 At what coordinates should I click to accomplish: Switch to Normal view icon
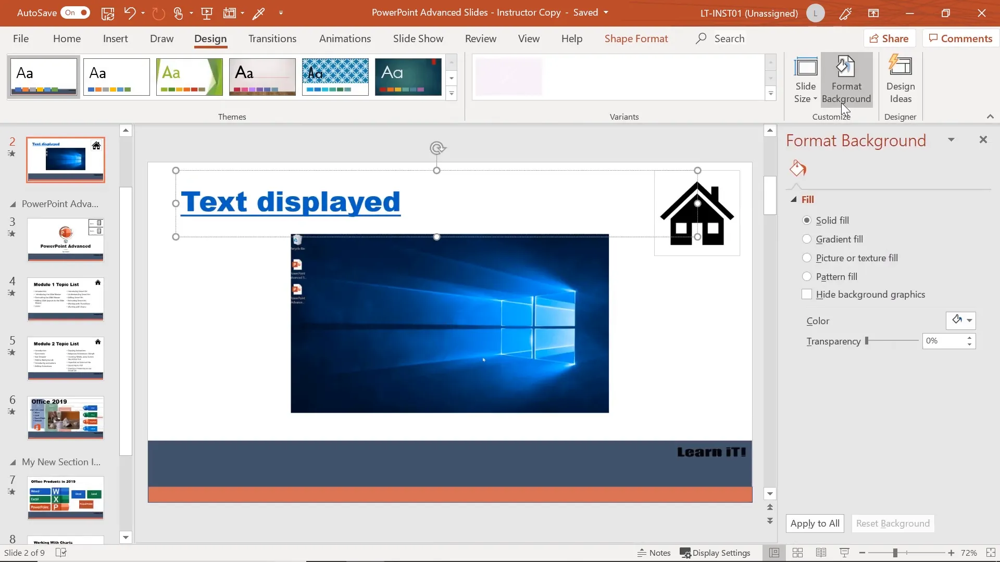pos(774,553)
